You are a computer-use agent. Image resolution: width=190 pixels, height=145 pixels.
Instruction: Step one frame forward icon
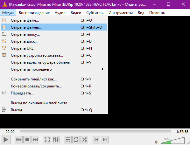point(105,140)
